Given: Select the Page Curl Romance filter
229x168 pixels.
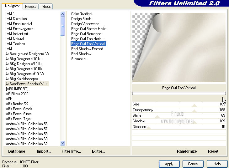Looking at the screenshot, I should pos(86,34).
